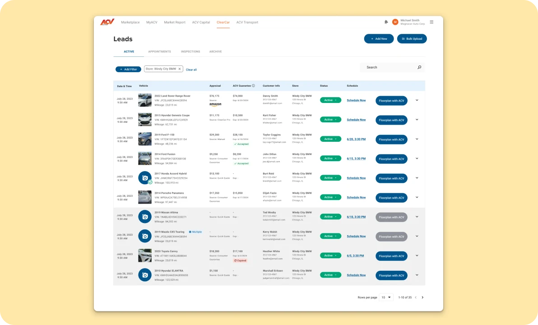Click the search magnifier icon
Image resolution: width=538 pixels, height=325 pixels.
point(419,67)
